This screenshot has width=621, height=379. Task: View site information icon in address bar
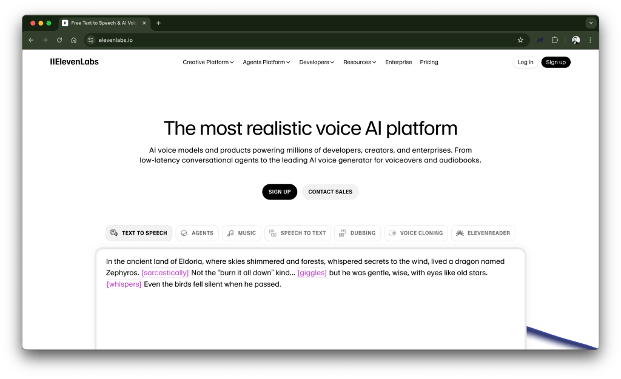pyautogui.click(x=91, y=40)
